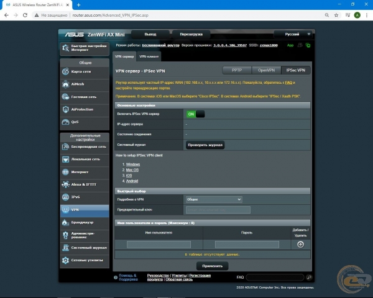373x298 pixels.
Task: Select the OpenVPN tab
Action: pos(267,70)
